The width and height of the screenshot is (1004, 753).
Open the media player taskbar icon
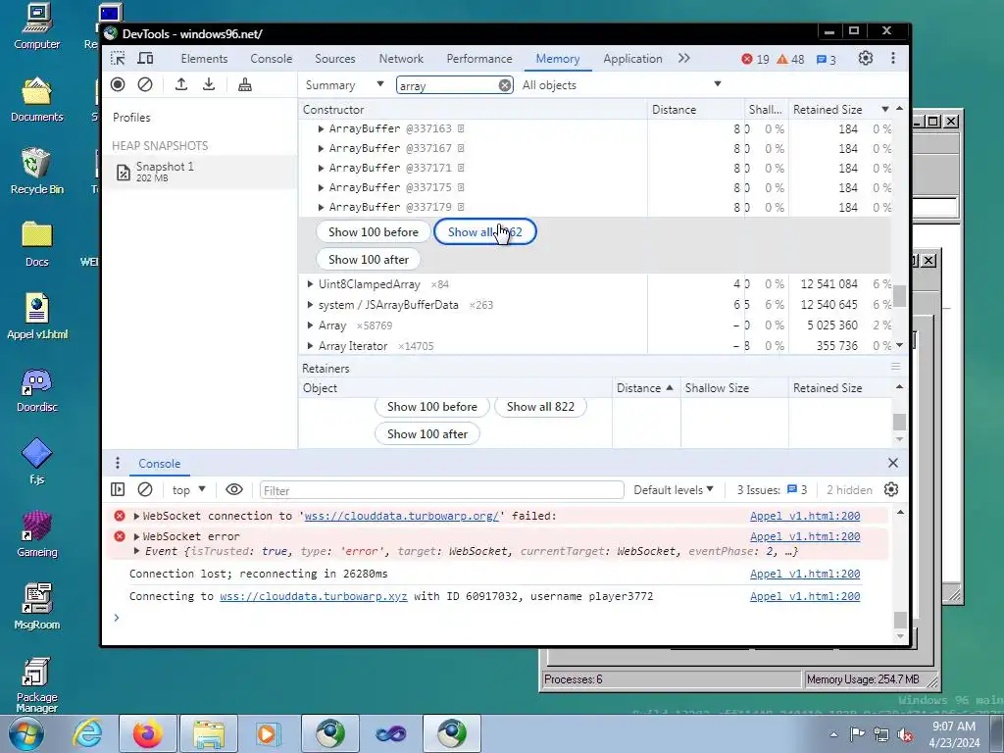click(270, 733)
